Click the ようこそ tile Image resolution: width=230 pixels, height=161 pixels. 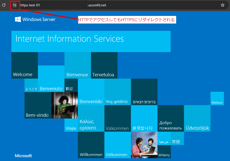31,85
